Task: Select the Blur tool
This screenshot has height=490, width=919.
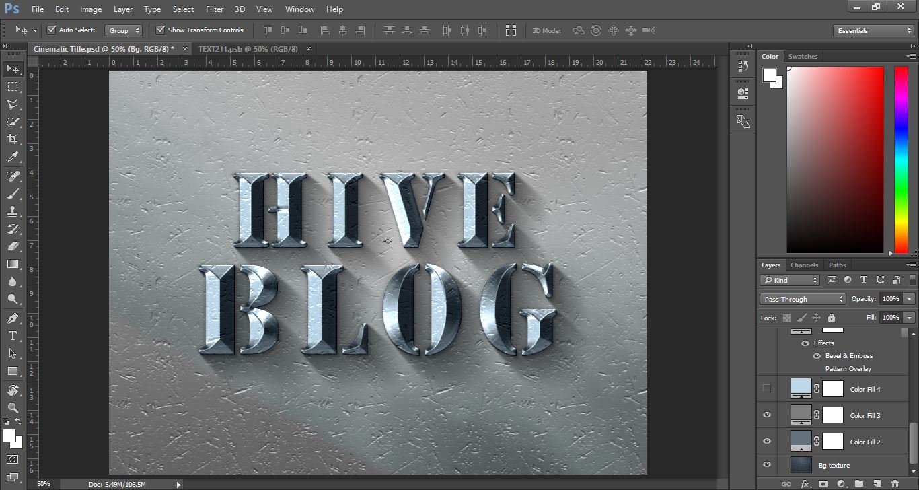Action: (x=13, y=281)
